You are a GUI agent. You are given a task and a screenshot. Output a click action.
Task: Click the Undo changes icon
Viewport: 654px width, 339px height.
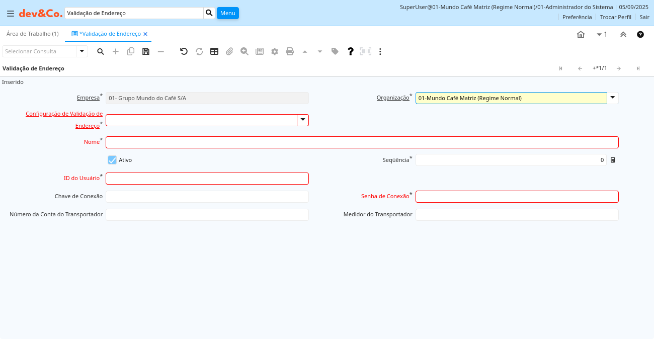184,51
